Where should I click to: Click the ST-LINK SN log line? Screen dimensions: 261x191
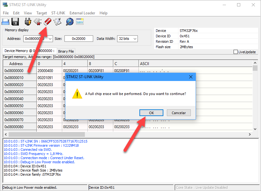[45, 141]
